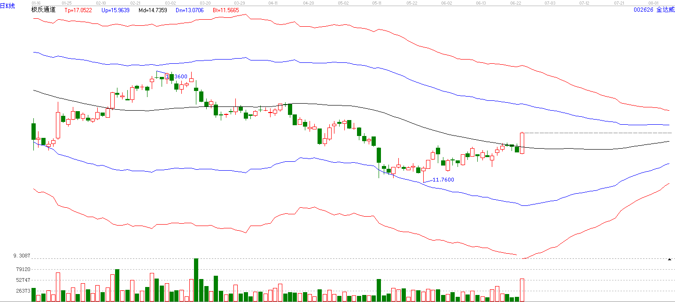Click the 07-03 date label

click(x=550, y=3)
